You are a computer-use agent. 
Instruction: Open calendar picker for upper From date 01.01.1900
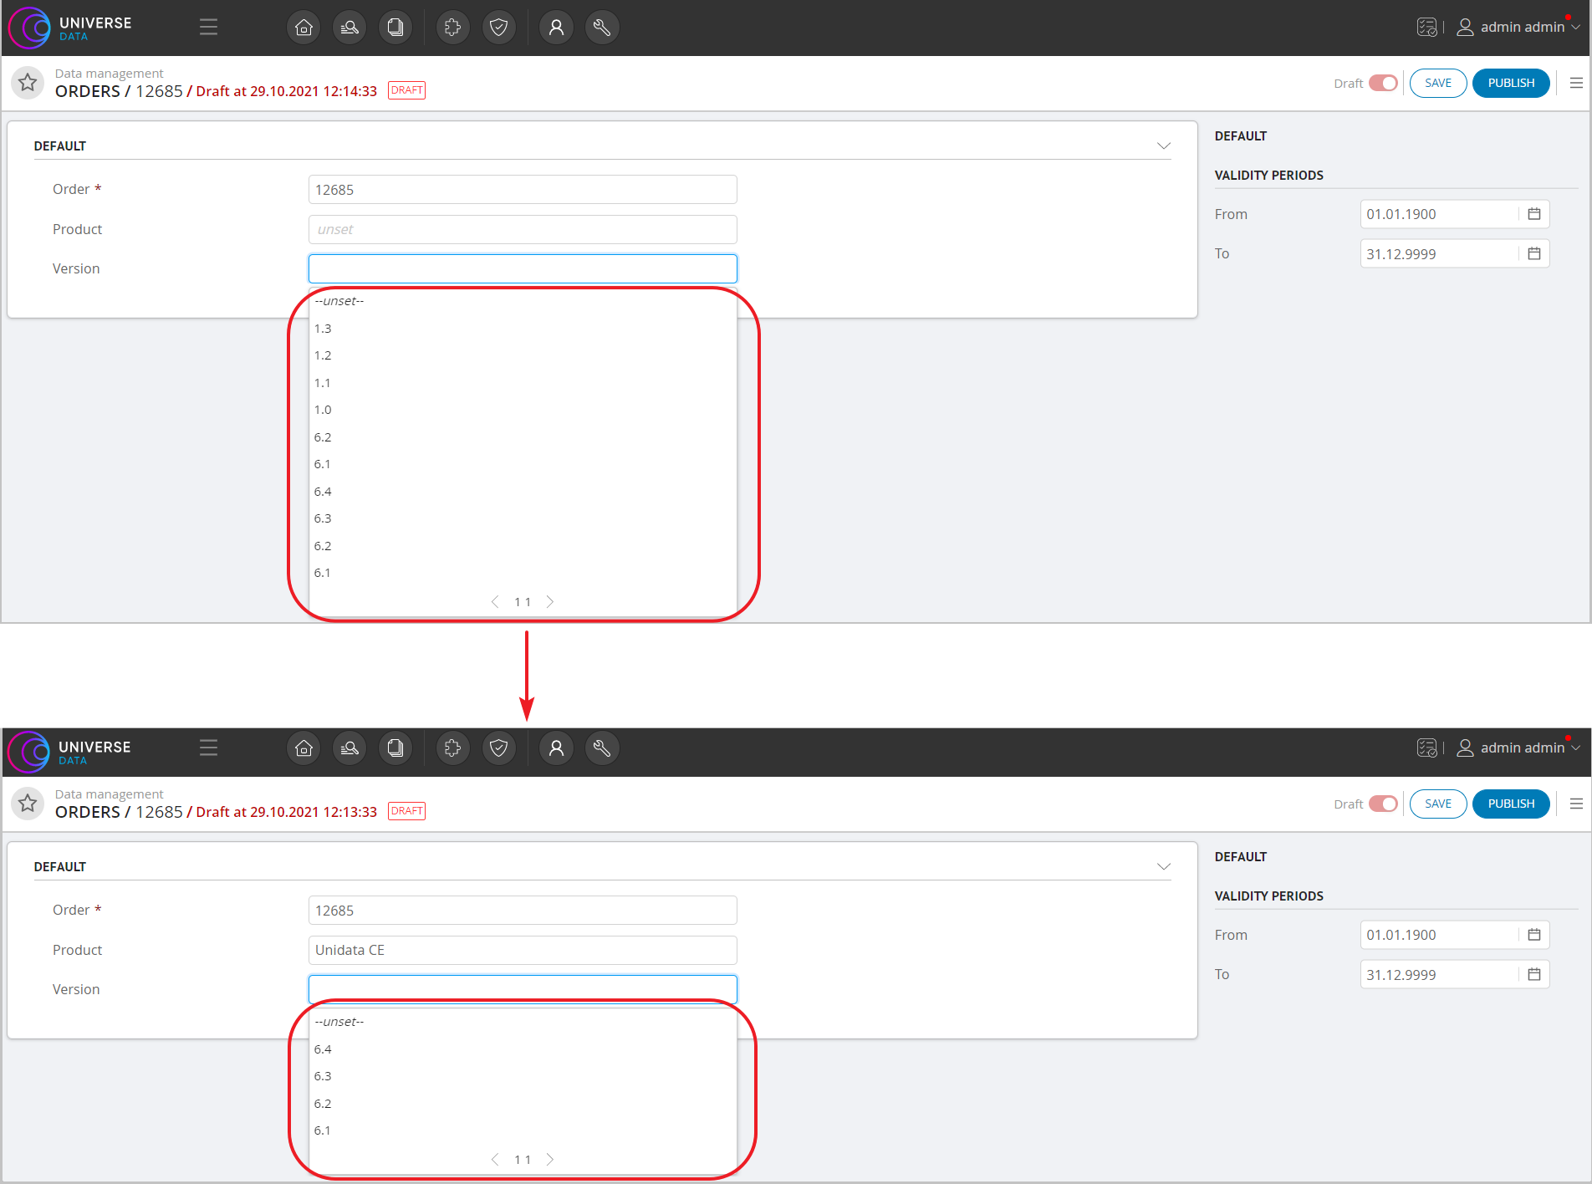[1534, 214]
